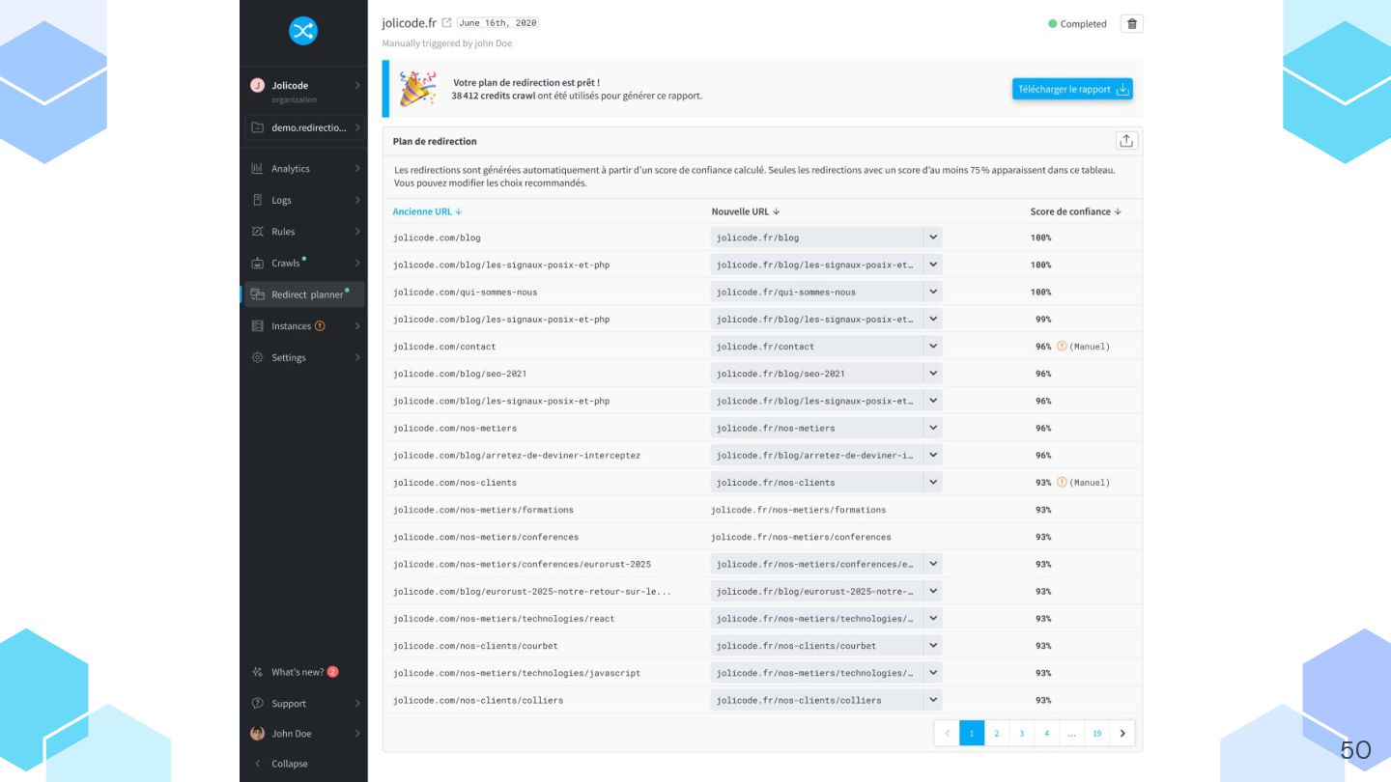Go to page 2
The width and height of the screenshot is (1391, 782).
point(997,734)
